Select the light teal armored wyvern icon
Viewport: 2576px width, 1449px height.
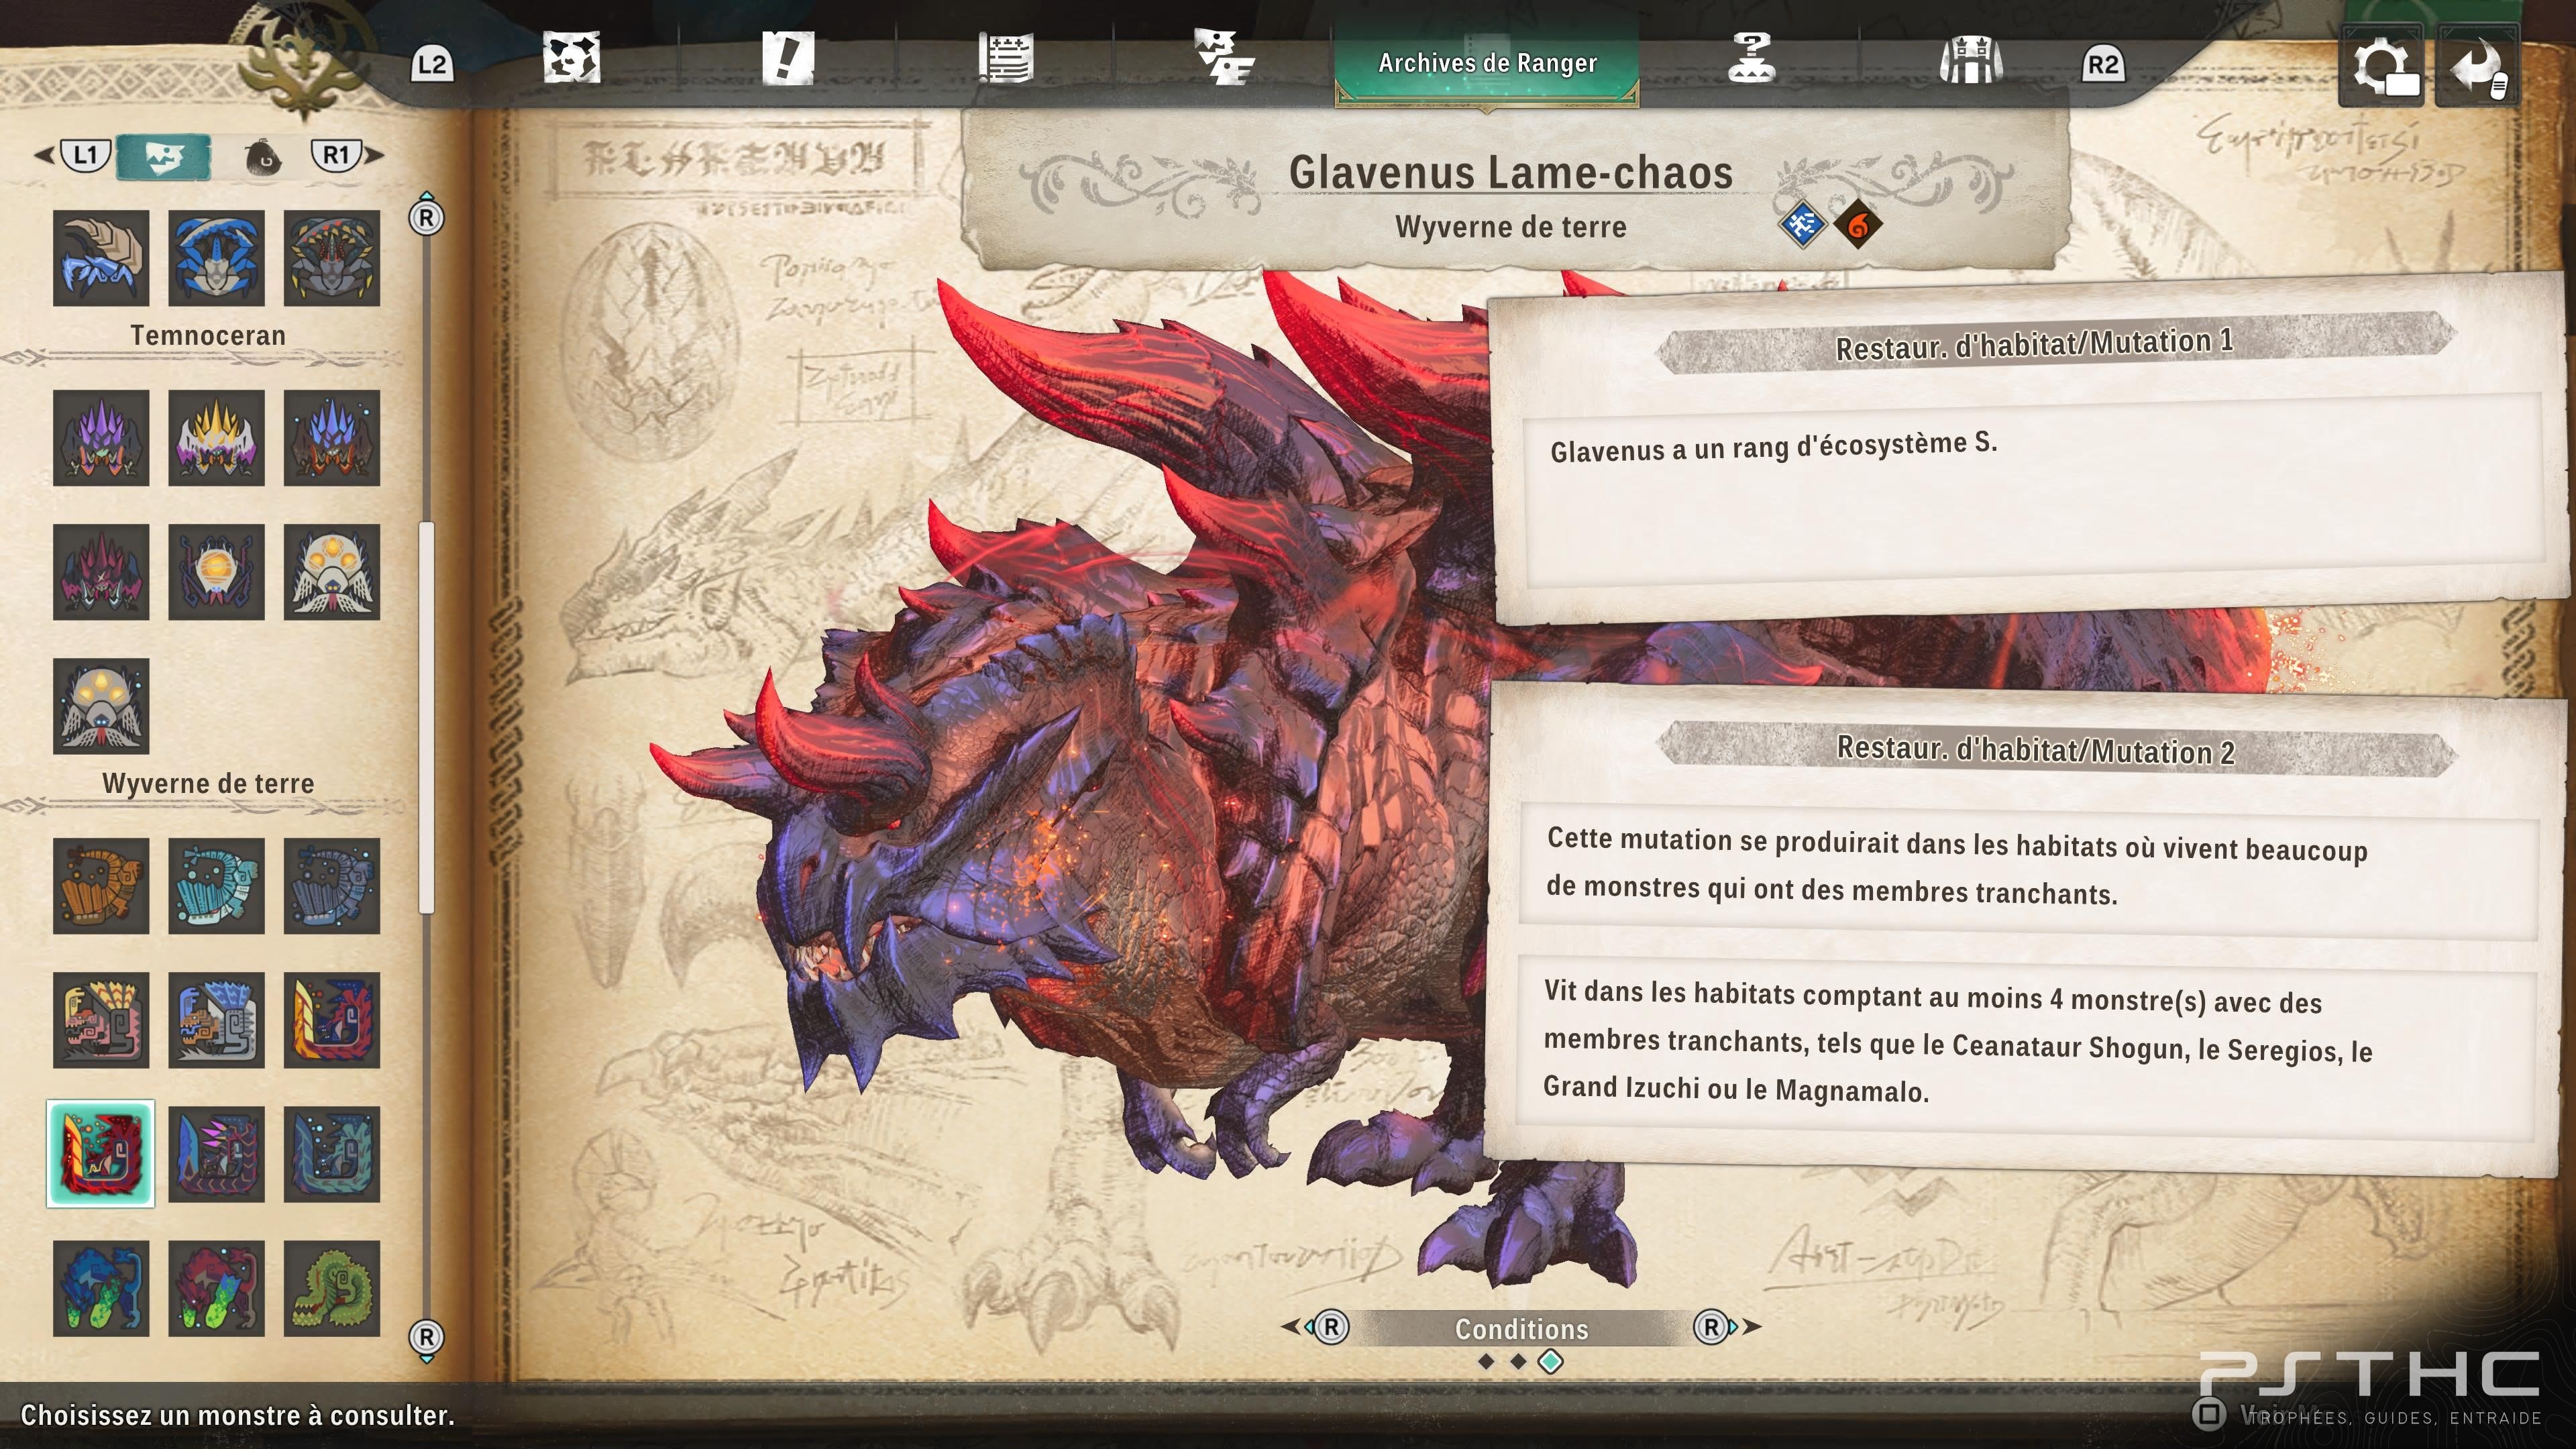click(x=216, y=886)
